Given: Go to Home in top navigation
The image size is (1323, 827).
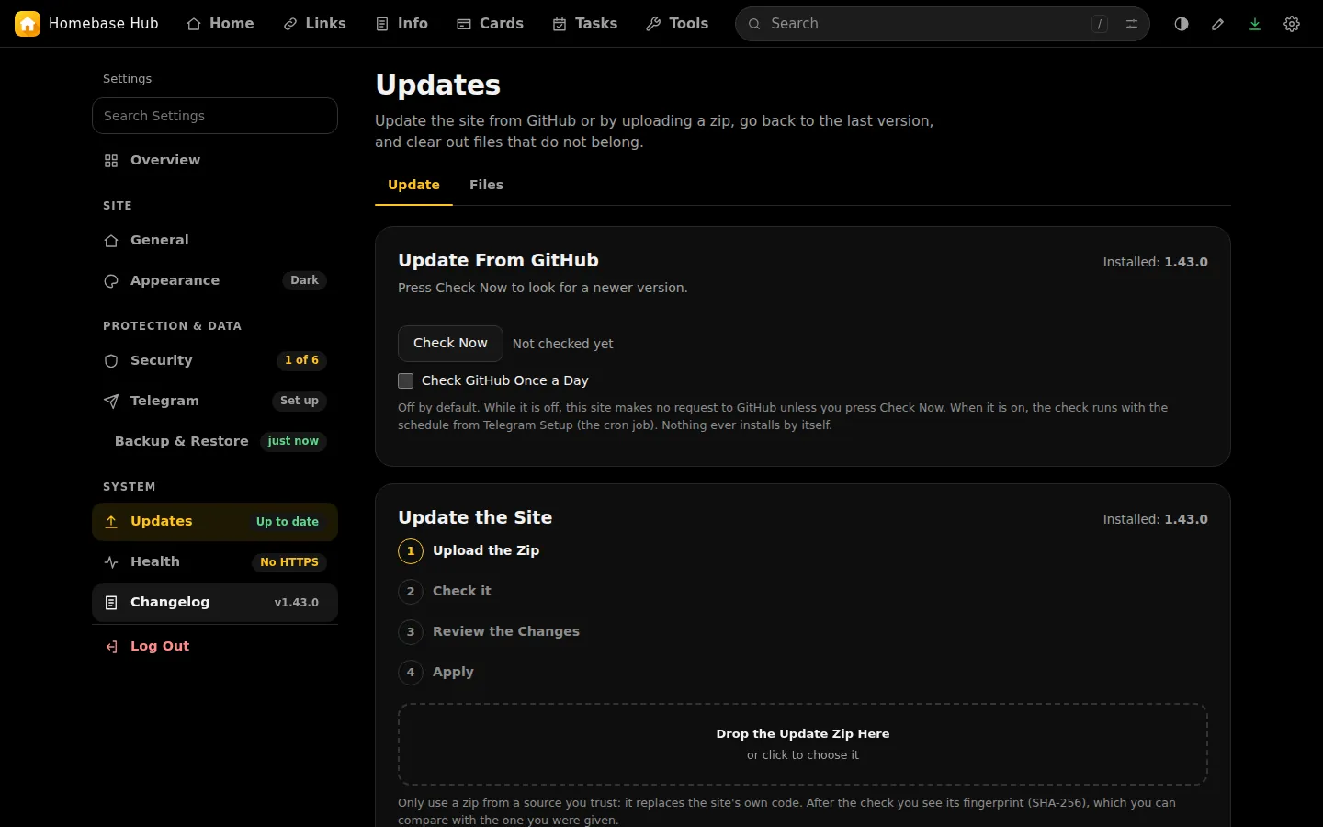Looking at the screenshot, I should (220, 24).
